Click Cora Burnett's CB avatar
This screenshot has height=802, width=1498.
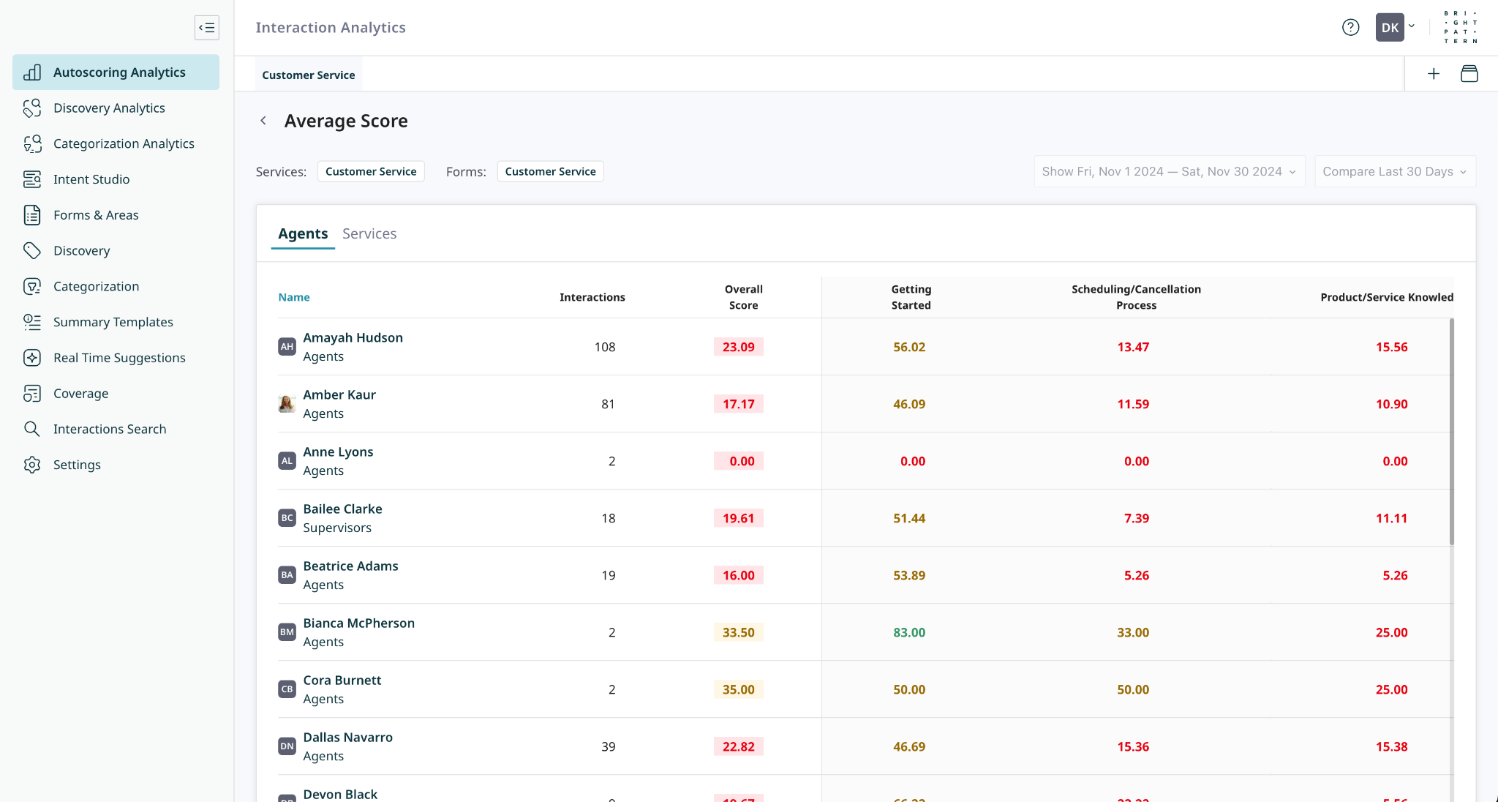pos(287,689)
